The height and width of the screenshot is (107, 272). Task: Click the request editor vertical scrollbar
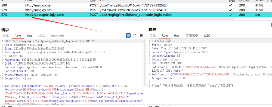point(145,63)
